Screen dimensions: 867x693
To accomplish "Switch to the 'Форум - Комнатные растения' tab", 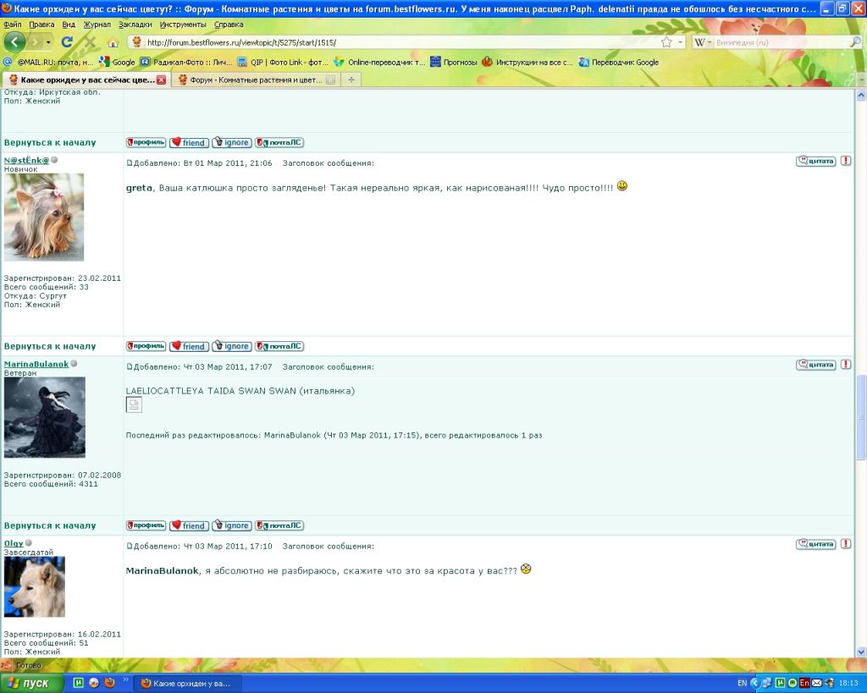I will [250, 80].
